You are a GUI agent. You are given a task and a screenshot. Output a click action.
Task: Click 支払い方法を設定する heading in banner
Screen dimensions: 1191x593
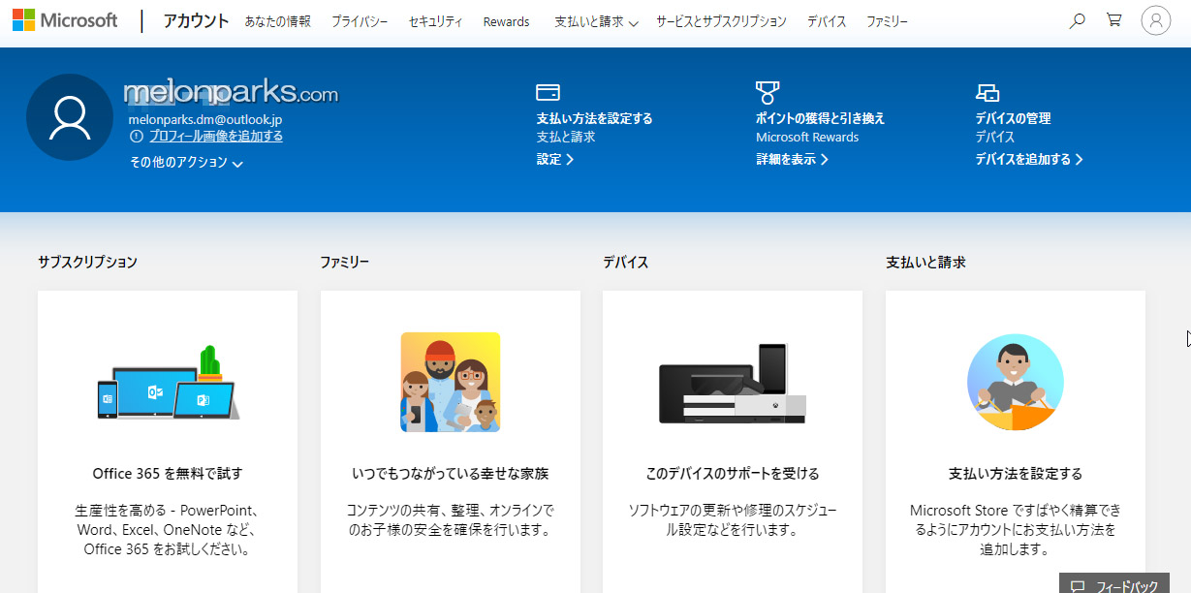coord(595,118)
